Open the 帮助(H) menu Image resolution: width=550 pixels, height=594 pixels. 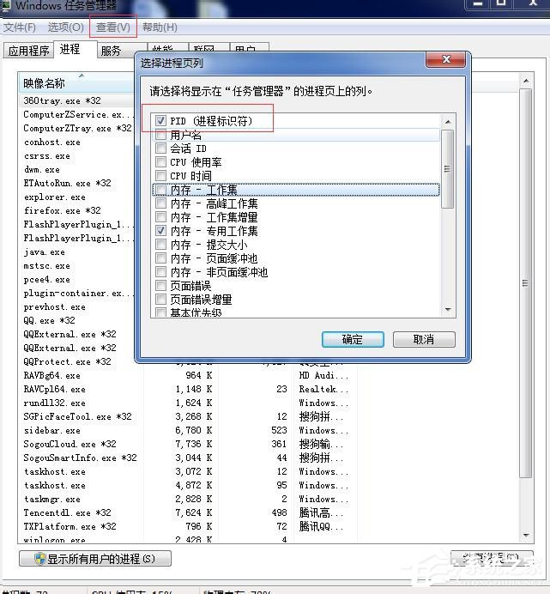tap(160, 27)
